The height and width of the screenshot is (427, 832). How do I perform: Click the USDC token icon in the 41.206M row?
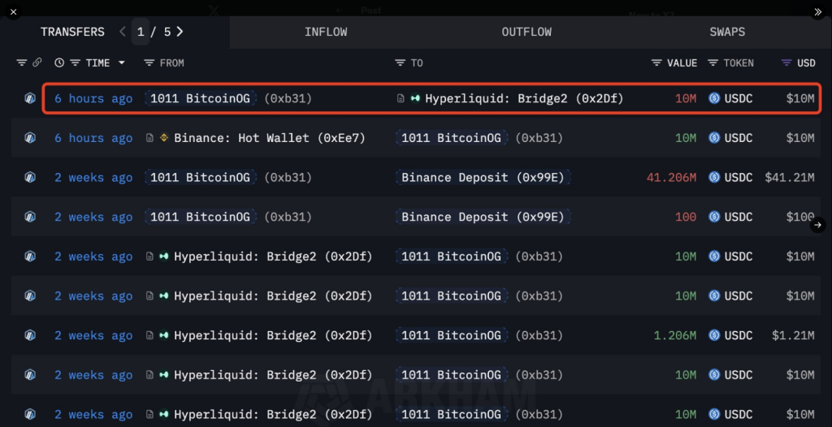[714, 177]
